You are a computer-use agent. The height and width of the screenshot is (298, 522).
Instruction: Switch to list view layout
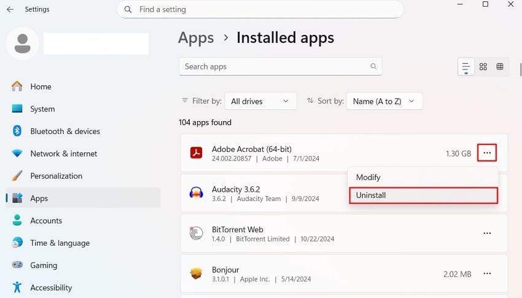click(x=466, y=66)
